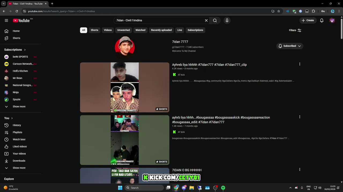Open the 7idan 7777 channel name
This screenshot has width=343, height=192.
tap(180, 42)
